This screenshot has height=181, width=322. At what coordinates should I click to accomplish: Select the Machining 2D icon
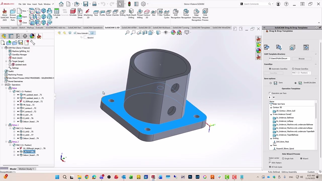click(88, 14)
